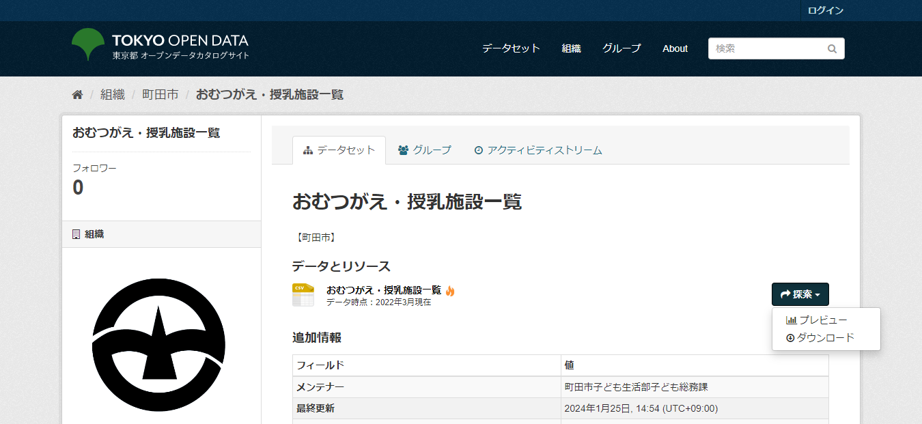Click the 町田市子ども生活部子ども総務課 value
Viewport: 922px width, 424px height.
coord(636,387)
